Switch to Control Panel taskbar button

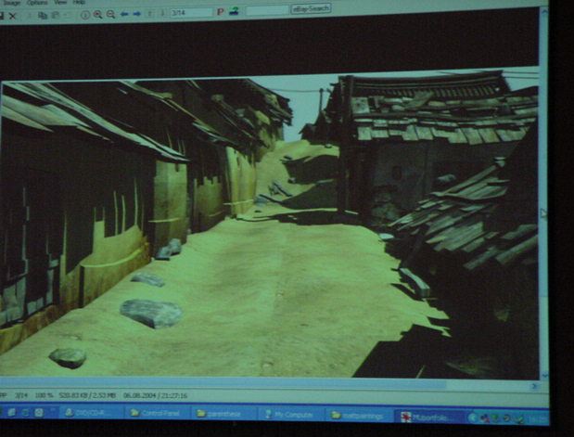coord(157,414)
